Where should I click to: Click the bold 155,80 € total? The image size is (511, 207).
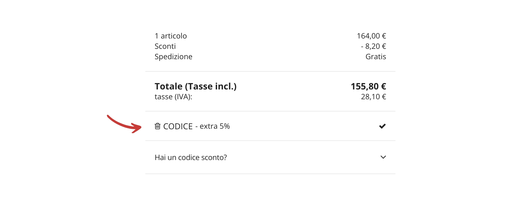pos(368,86)
